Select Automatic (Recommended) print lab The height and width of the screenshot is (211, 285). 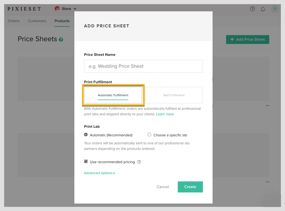click(x=86, y=135)
